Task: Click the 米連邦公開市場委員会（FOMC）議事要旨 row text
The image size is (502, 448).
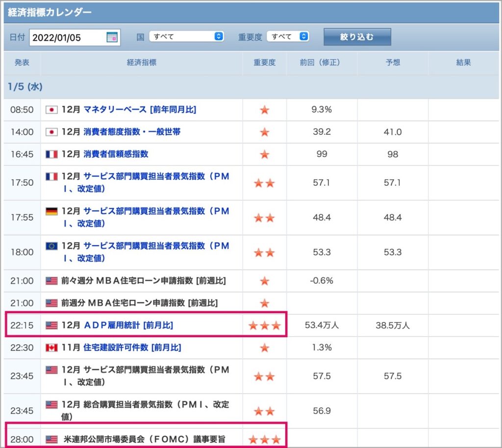Action: [145, 439]
